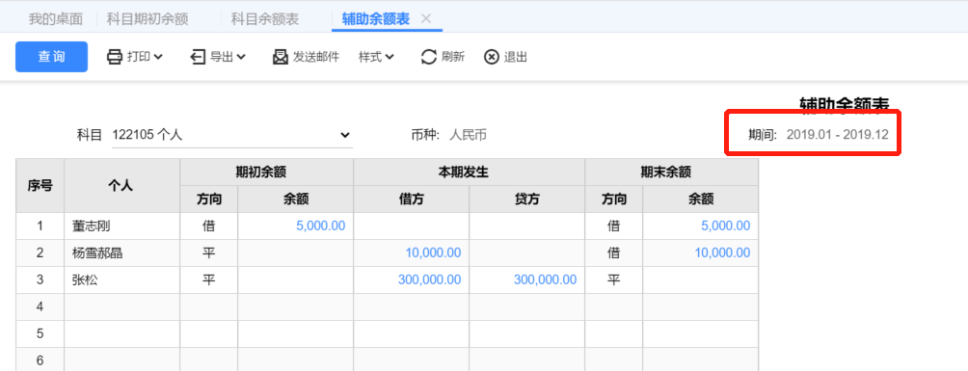This screenshot has width=968, height=371.
Task: Open 张松 credit amount 300,000.00
Action: [x=545, y=279]
